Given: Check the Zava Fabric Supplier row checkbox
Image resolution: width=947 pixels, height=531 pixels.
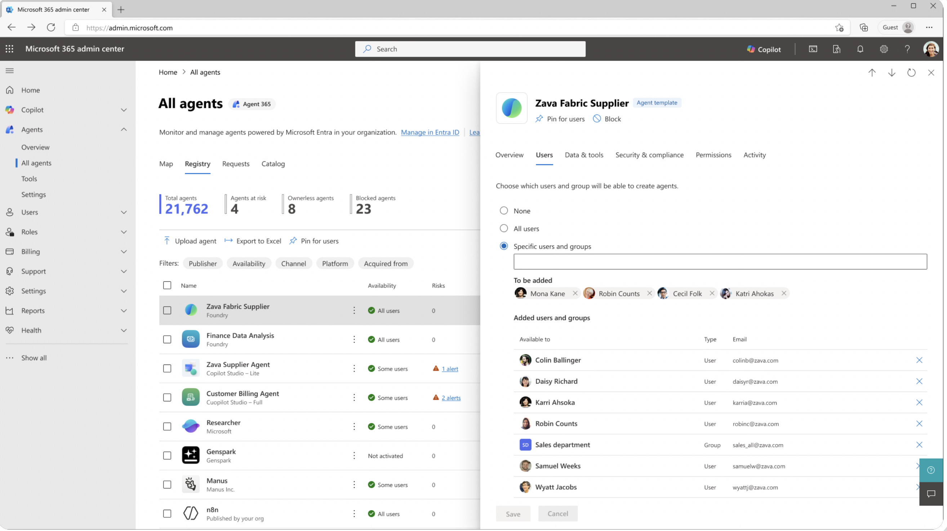Looking at the screenshot, I should (x=167, y=311).
